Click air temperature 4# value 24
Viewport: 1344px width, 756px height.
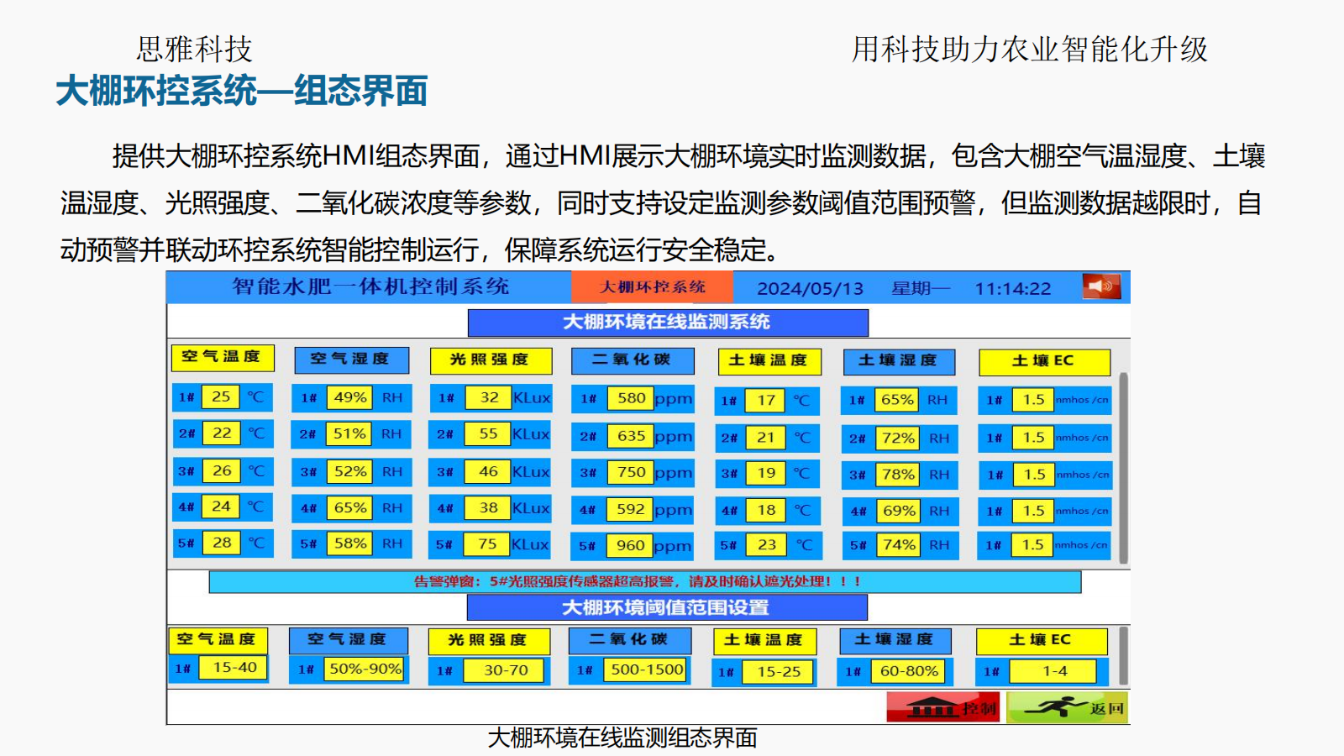point(221,507)
